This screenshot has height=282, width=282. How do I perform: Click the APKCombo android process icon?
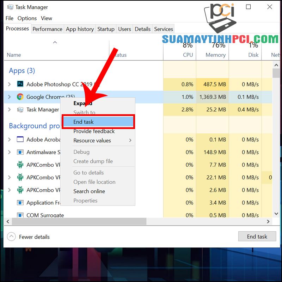(20, 165)
